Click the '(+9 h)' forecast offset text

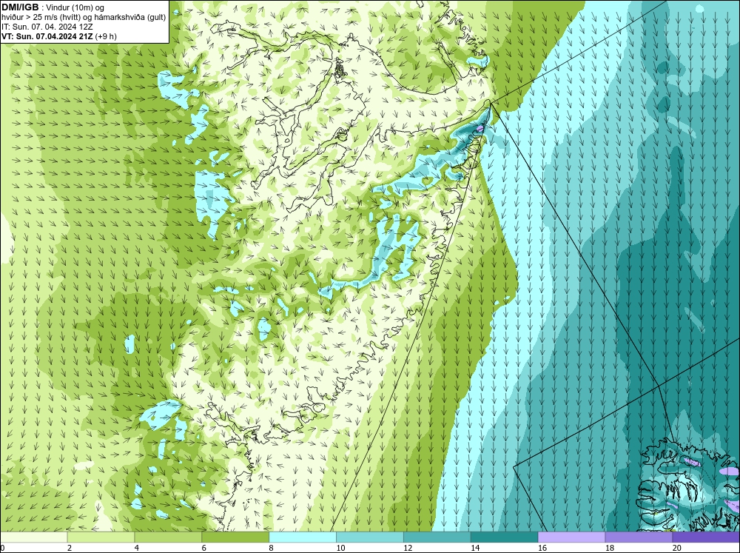[106, 36]
